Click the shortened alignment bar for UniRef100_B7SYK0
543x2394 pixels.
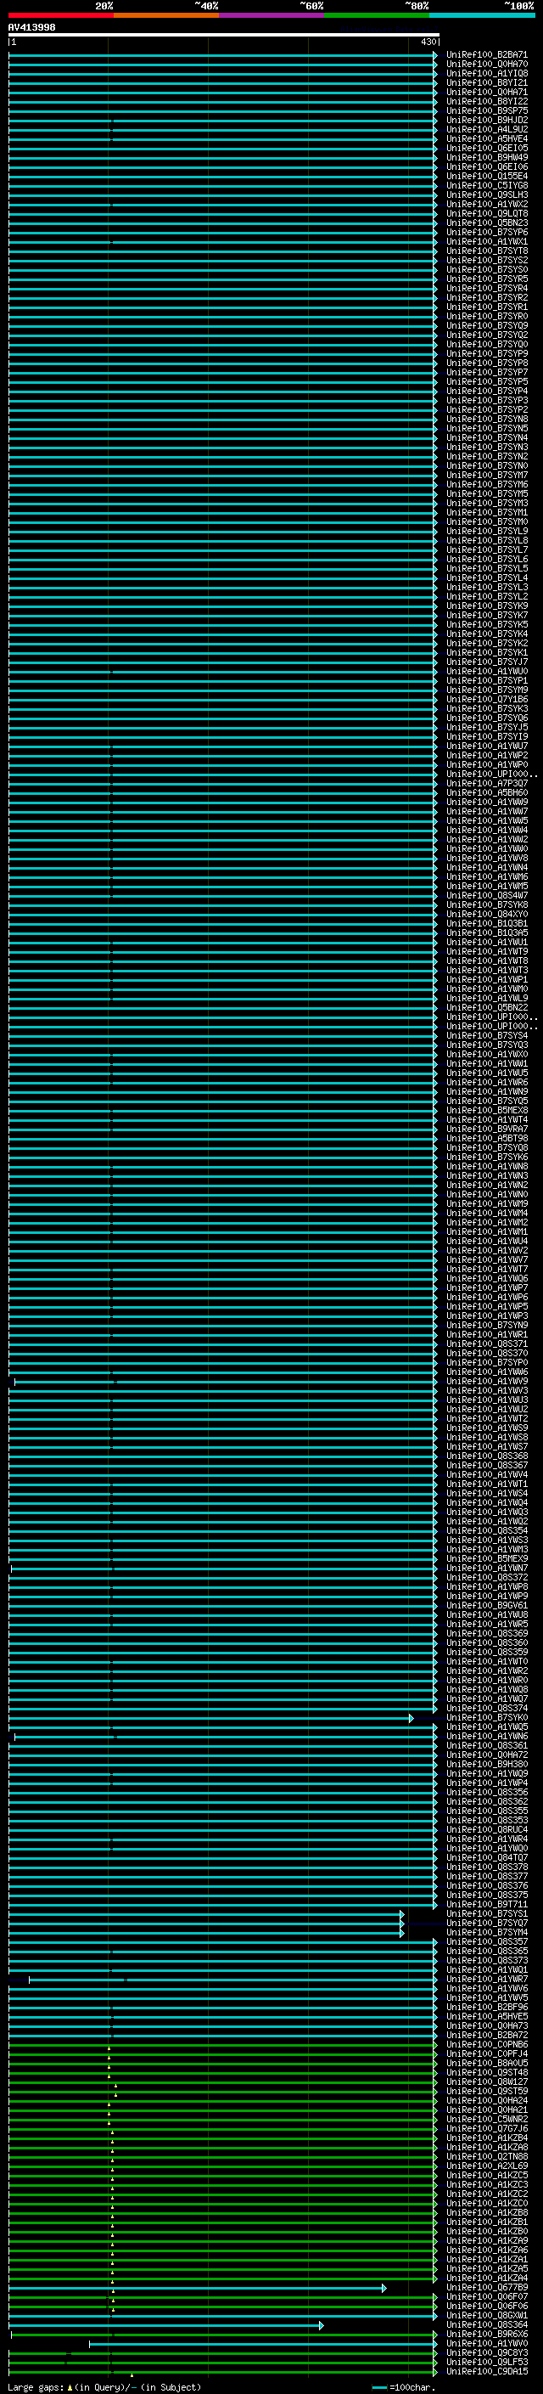click(210, 1718)
